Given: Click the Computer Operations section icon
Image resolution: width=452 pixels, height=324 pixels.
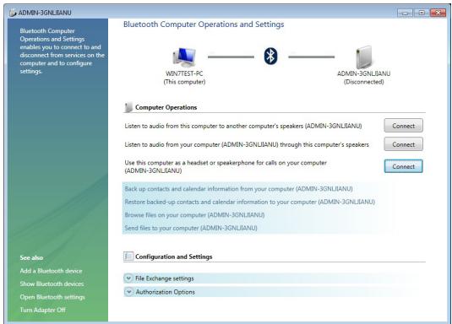Looking at the screenshot, I should click(128, 107).
